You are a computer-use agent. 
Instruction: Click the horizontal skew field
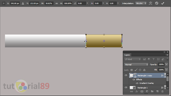(98, 3)
